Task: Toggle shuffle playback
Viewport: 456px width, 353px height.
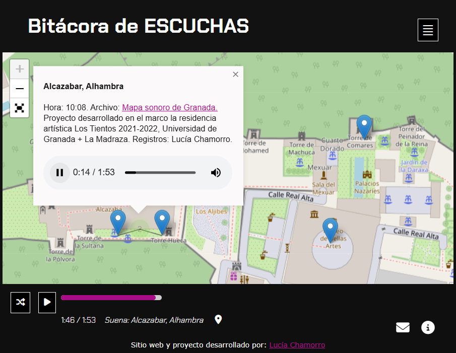Action: pyautogui.click(x=20, y=302)
